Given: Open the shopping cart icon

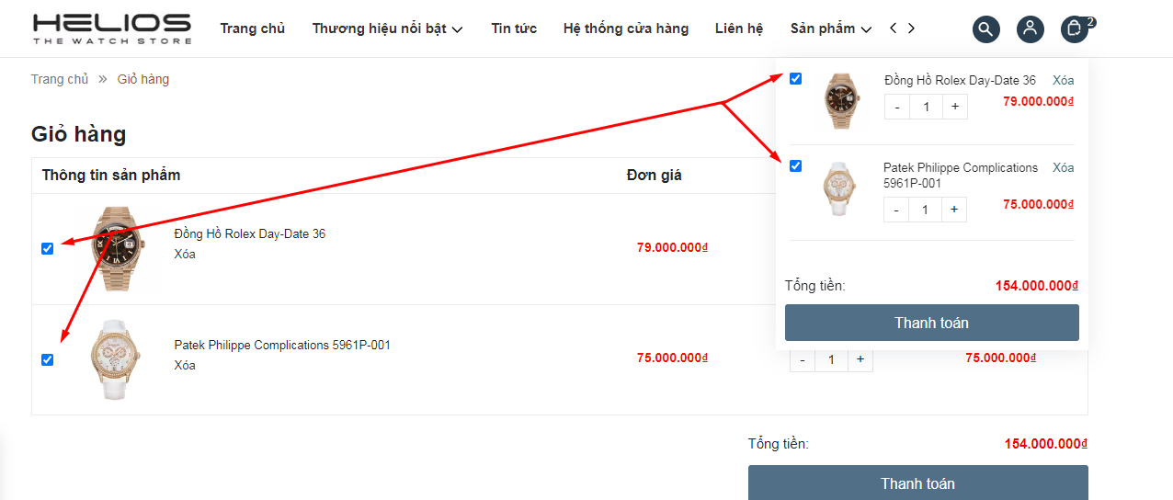Looking at the screenshot, I should tap(1074, 29).
